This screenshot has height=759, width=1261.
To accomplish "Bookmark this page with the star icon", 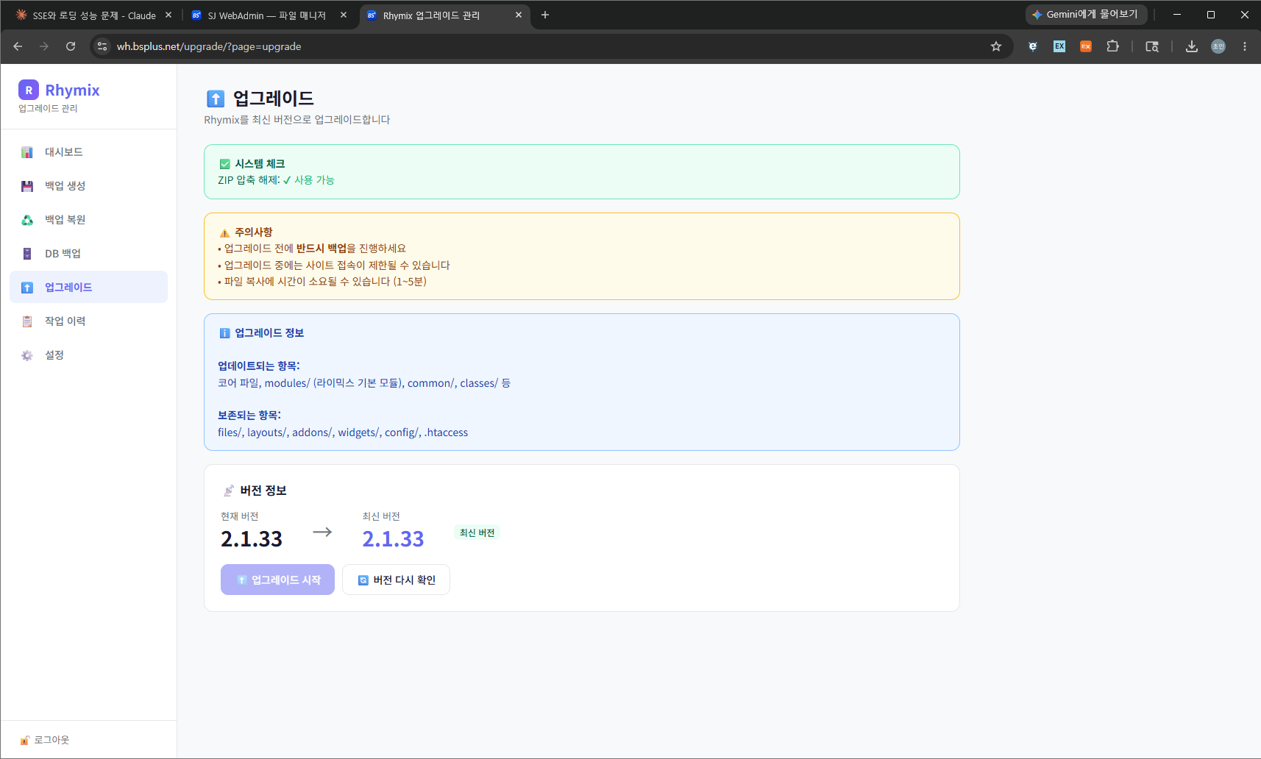I will [x=996, y=46].
